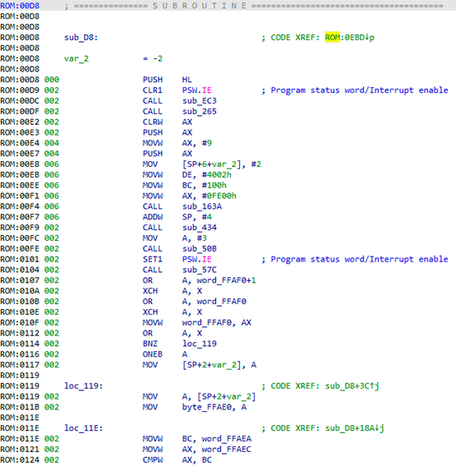Select the loc_119 label
The width and height of the screenshot is (456, 471).
click(83, 386)
